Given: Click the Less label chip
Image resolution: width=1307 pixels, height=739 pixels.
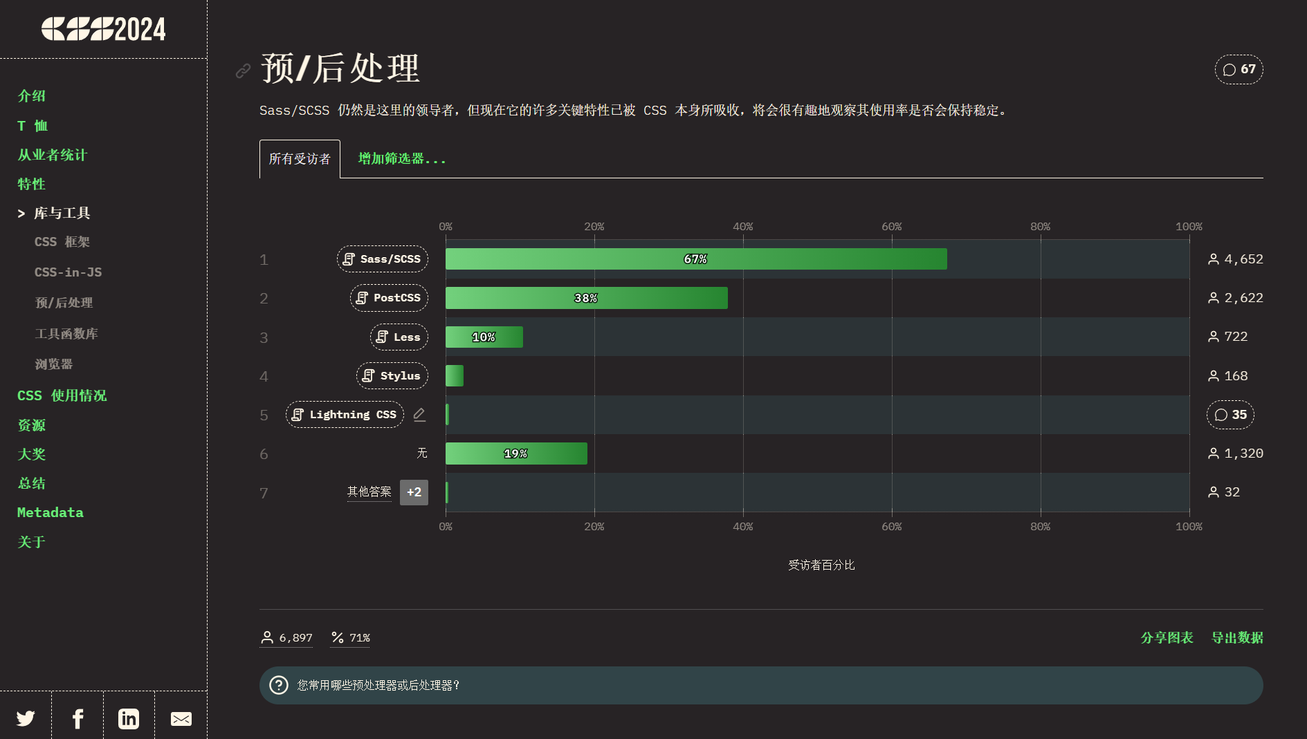Looking at the screenshot, I should (x=399, y=337).
